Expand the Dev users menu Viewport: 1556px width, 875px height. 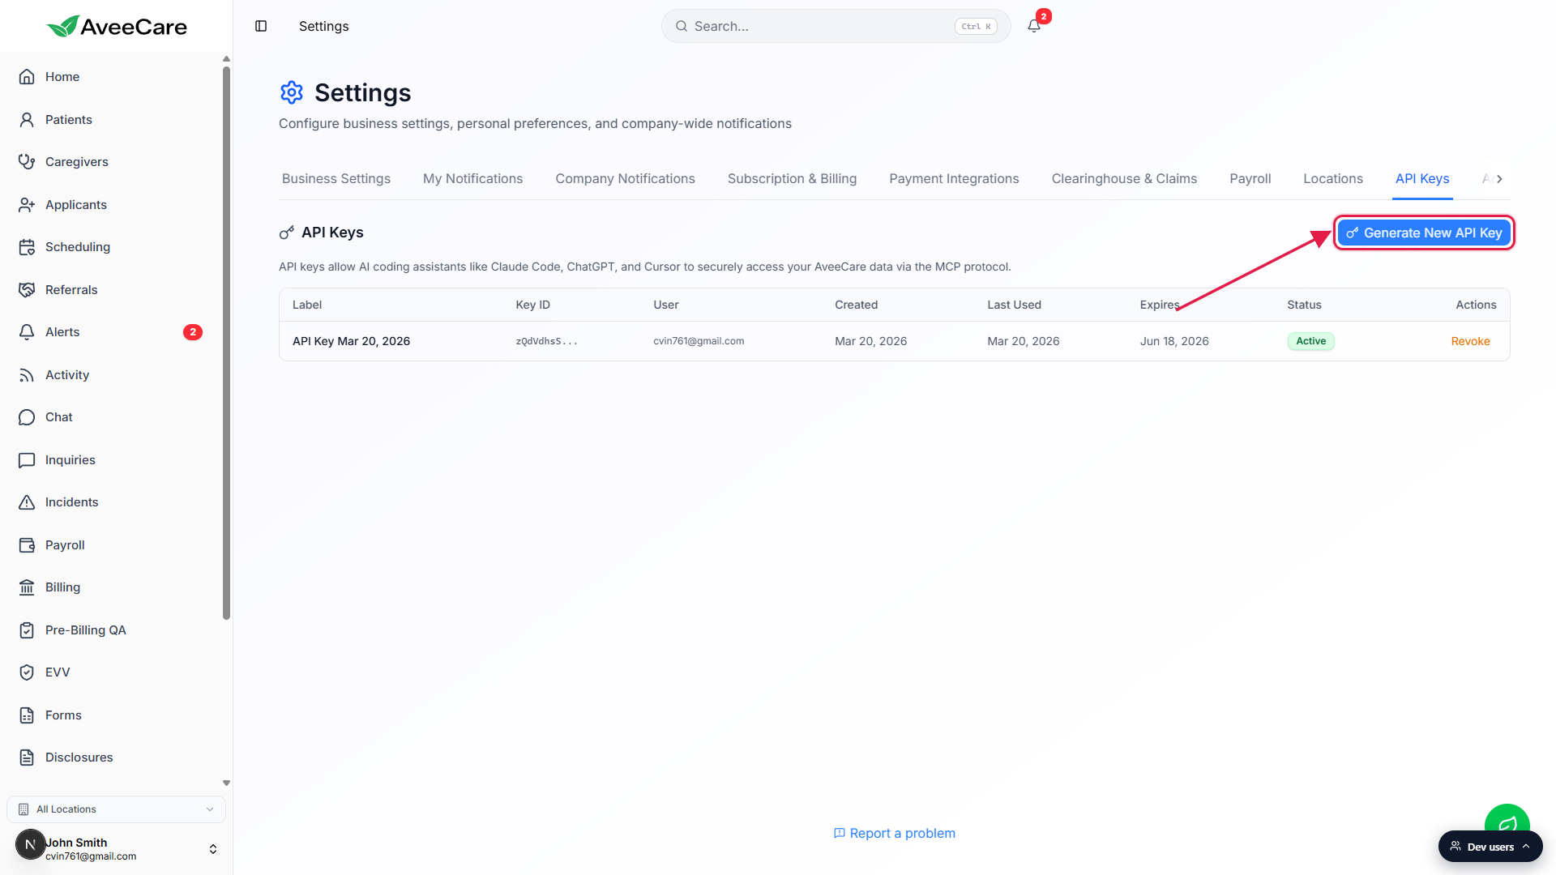(x=1490, y=847)
